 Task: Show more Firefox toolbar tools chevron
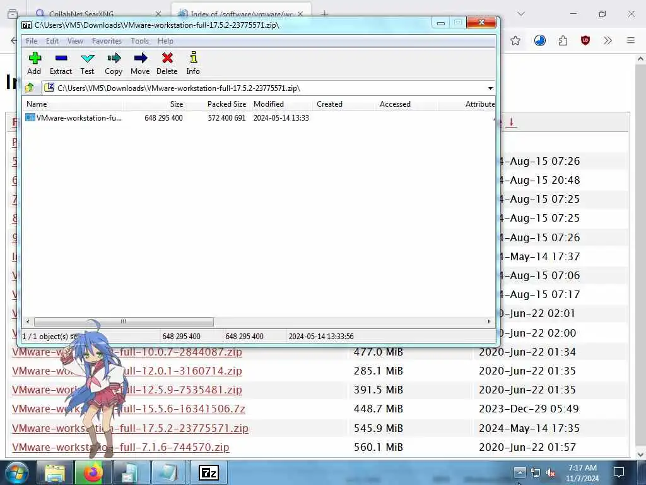(608, 40)
